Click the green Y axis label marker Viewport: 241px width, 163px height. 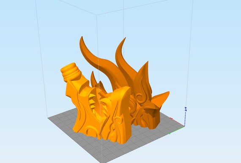(x=170, y=133)
